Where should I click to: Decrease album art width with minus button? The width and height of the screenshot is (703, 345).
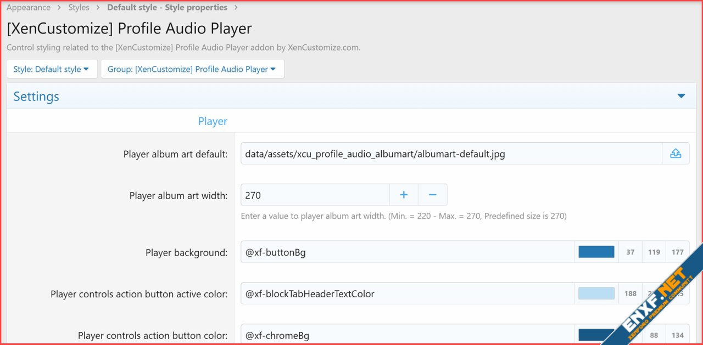click(x=432, y=195)
